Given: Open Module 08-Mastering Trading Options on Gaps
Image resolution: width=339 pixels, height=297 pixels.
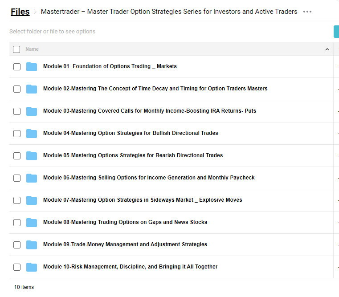Looking at the screenshot, I should [x=125, y=222].
